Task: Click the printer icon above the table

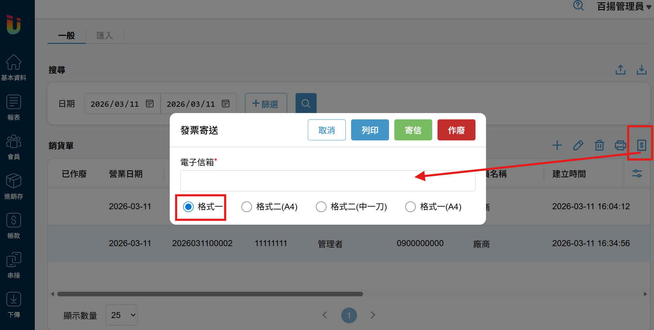Action: 620,145
